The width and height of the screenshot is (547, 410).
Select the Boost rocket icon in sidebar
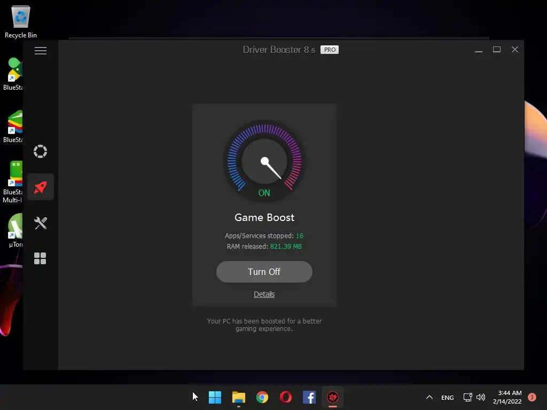(41, 187)
